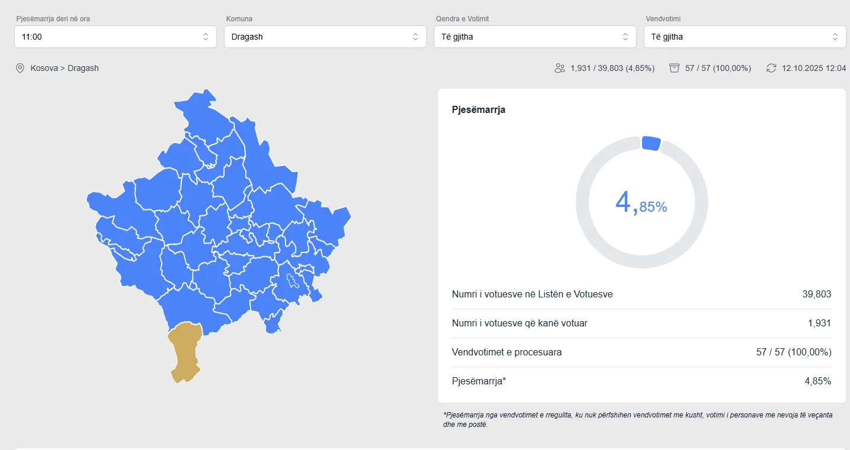Expand the Qendra e Votimit dropdown
The height and width of the screenshot is (450, 850).
tap(534, 37)
